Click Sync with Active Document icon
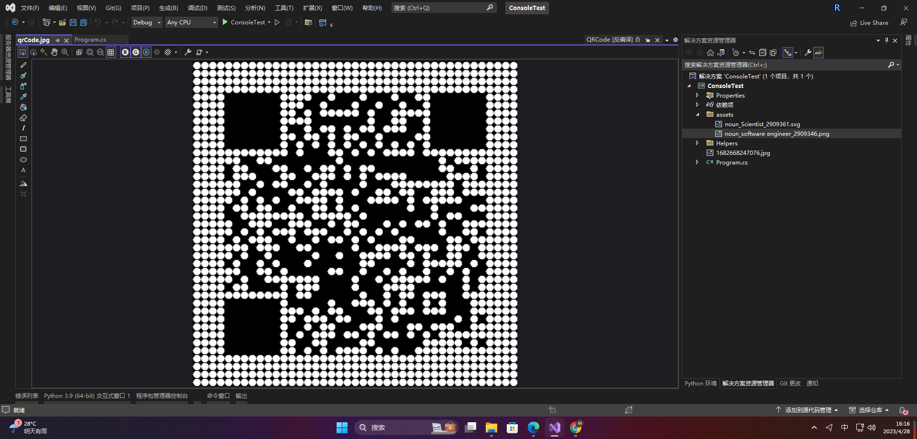This screenshot has width=917, height=439. click(752, 53)
